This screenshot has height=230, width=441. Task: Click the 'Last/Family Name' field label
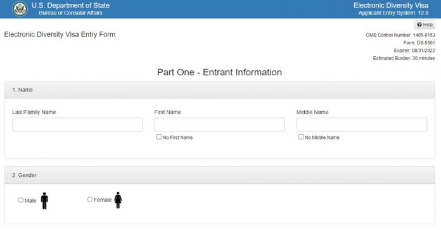point(34,112)
